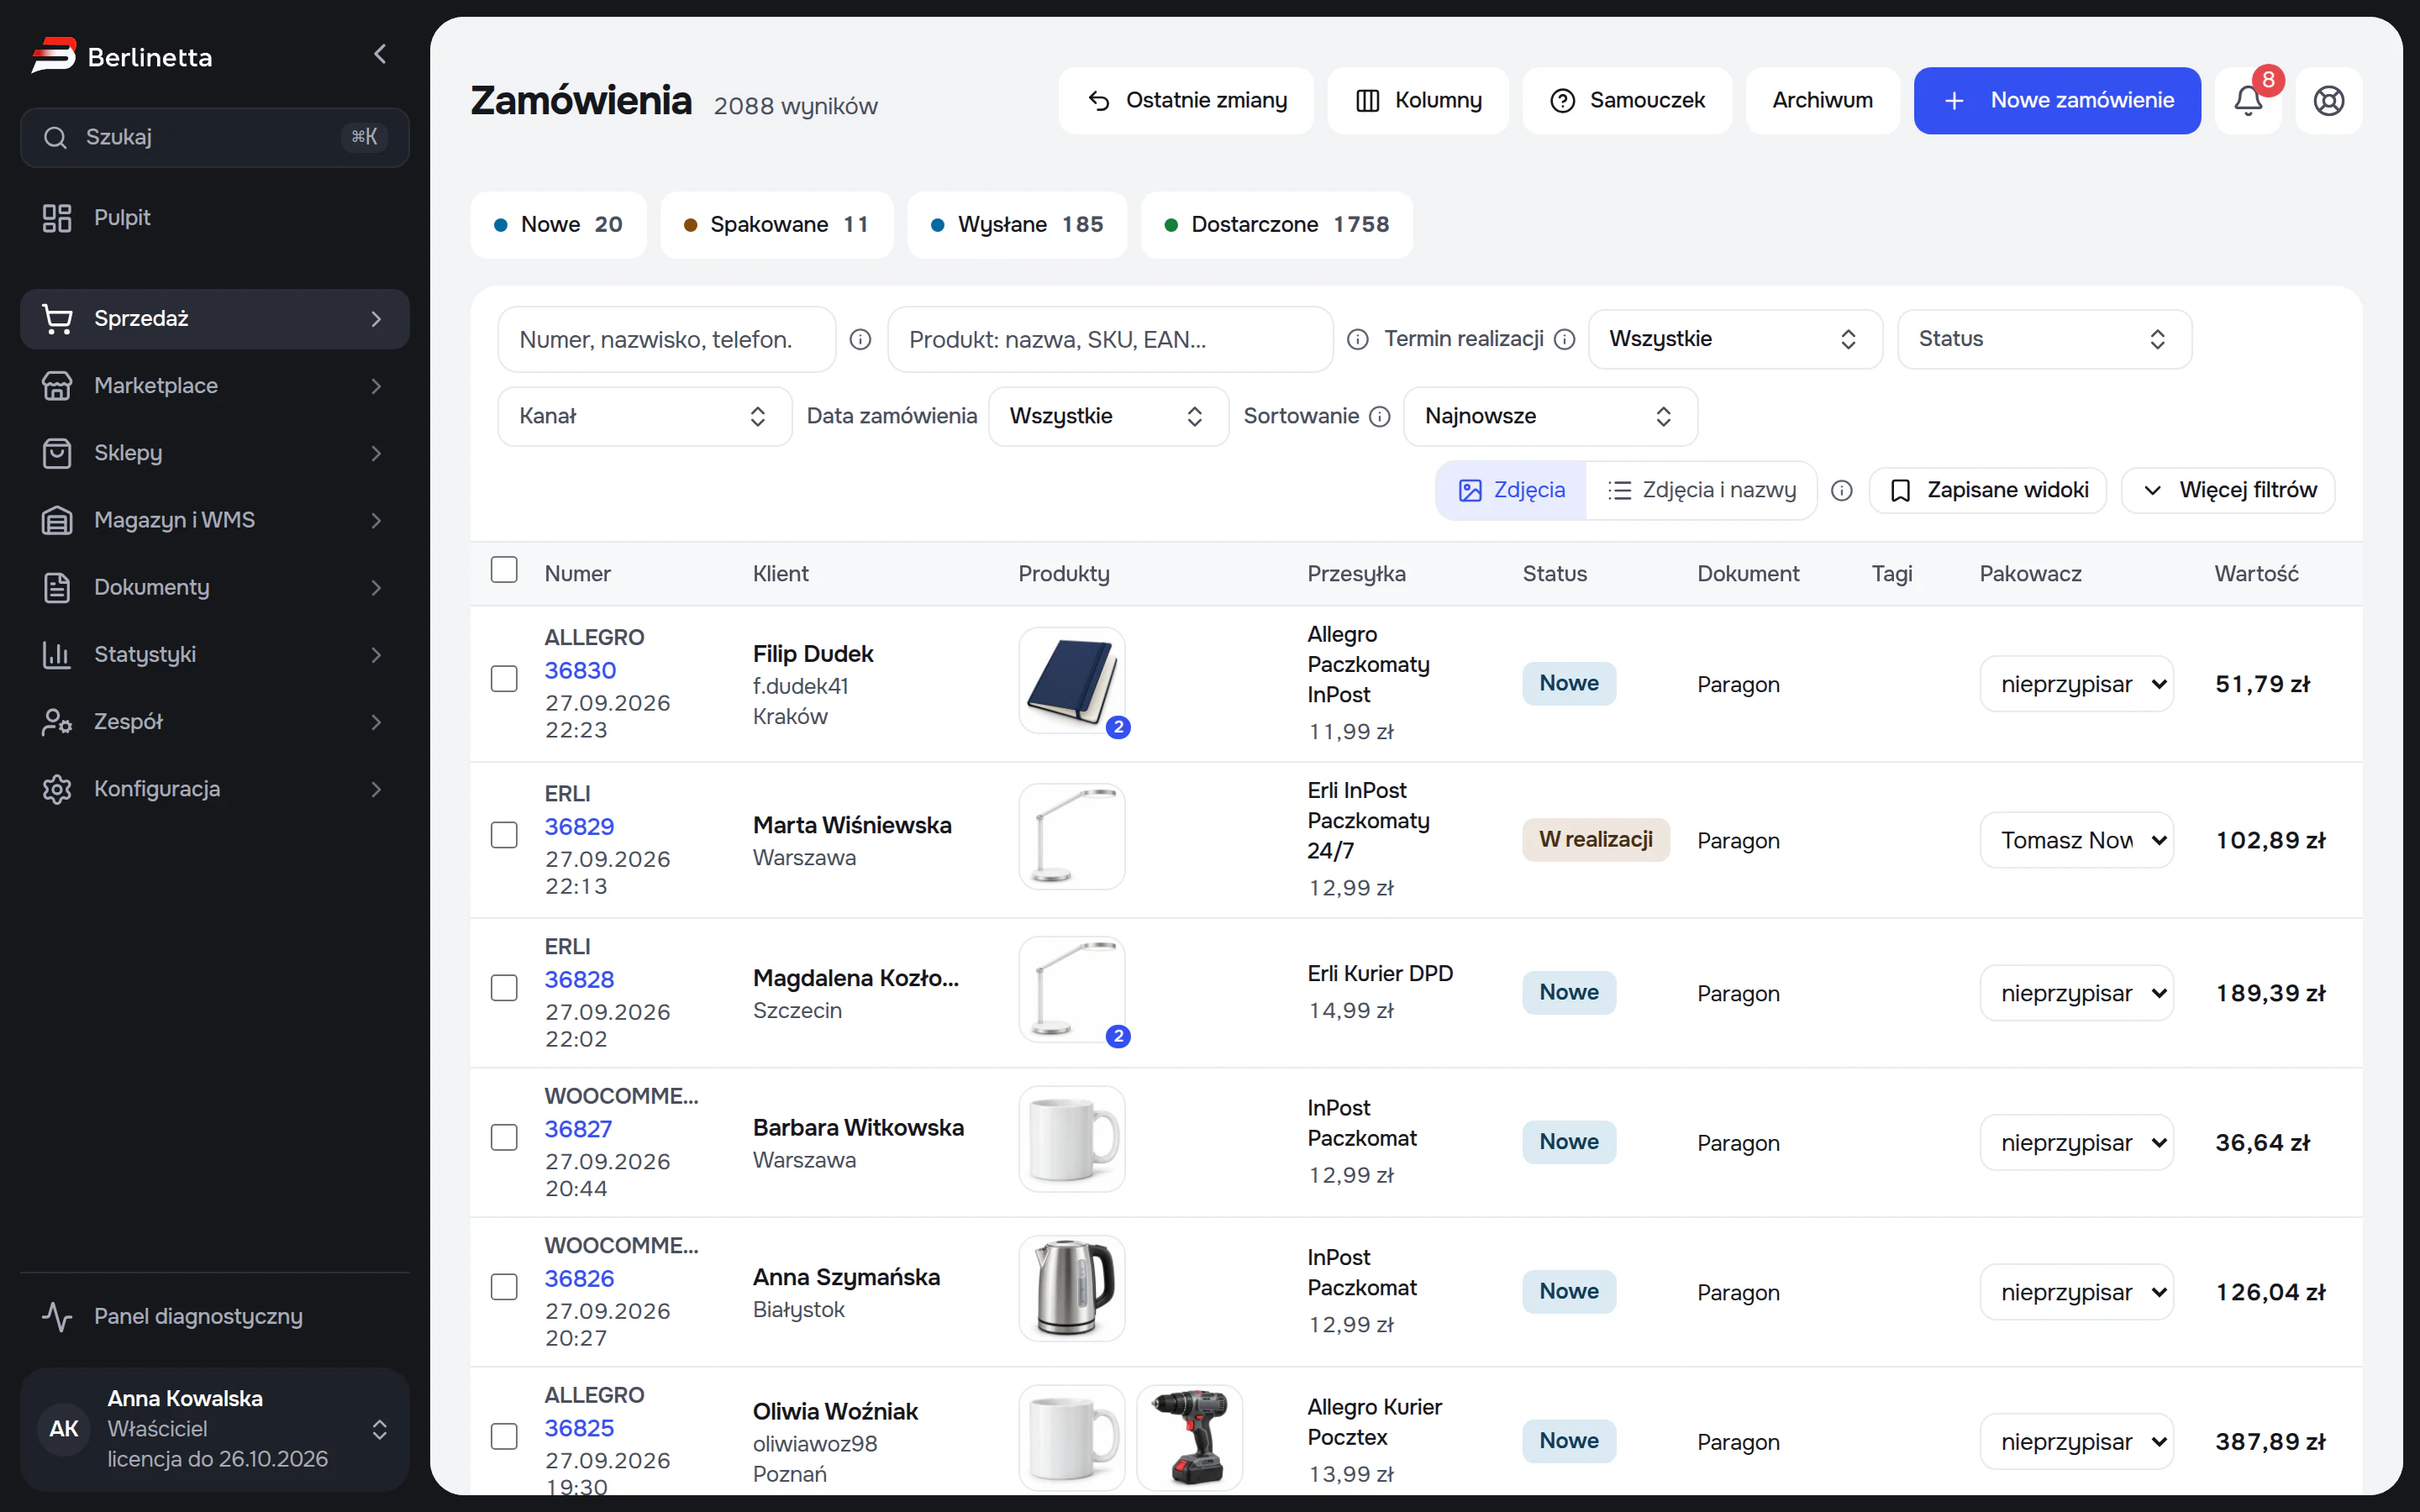This screenshot has height=1512, width=2420.
Task: Collapse the sidebar with the chevron arrow
Action: click(x=380, y=55)
